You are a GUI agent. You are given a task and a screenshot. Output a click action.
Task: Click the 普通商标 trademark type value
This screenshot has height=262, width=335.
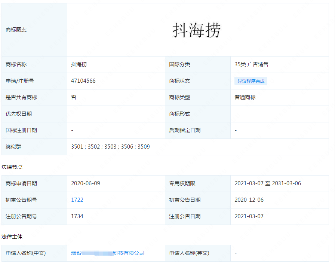click(x=245, y=97)
